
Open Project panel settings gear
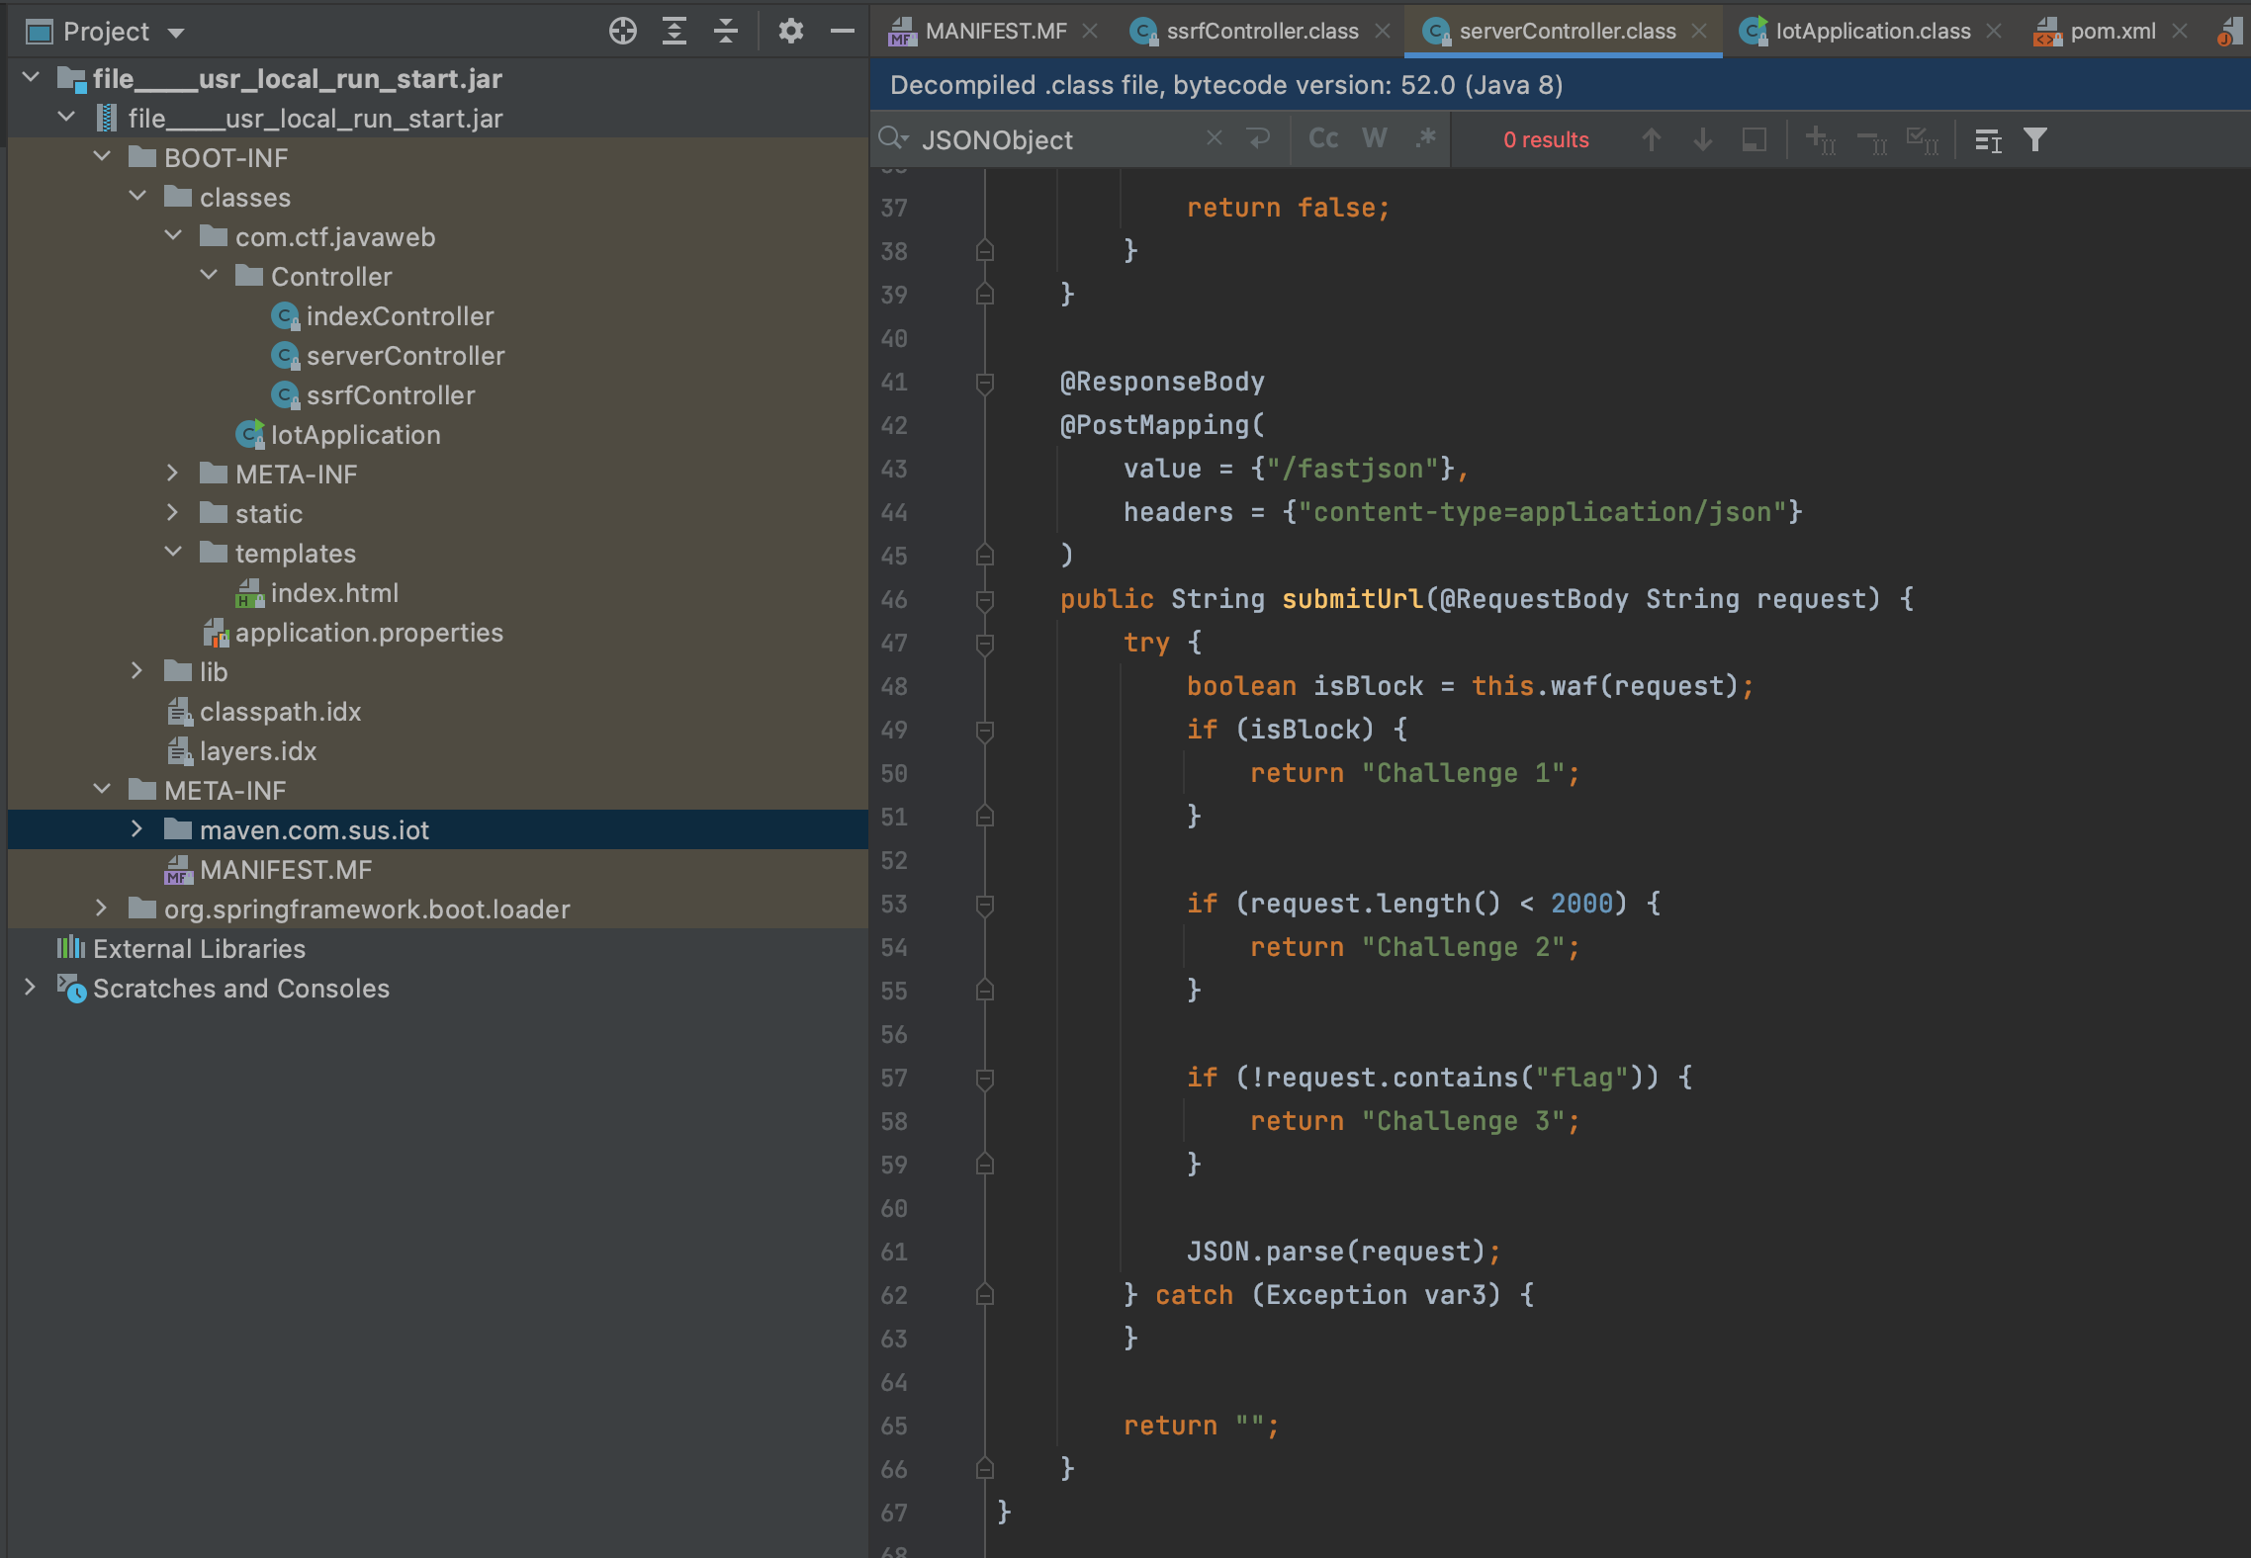click(790, 32)
